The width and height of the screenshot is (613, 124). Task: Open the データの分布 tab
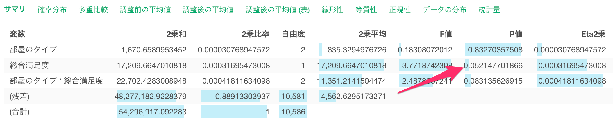point(444,10)
